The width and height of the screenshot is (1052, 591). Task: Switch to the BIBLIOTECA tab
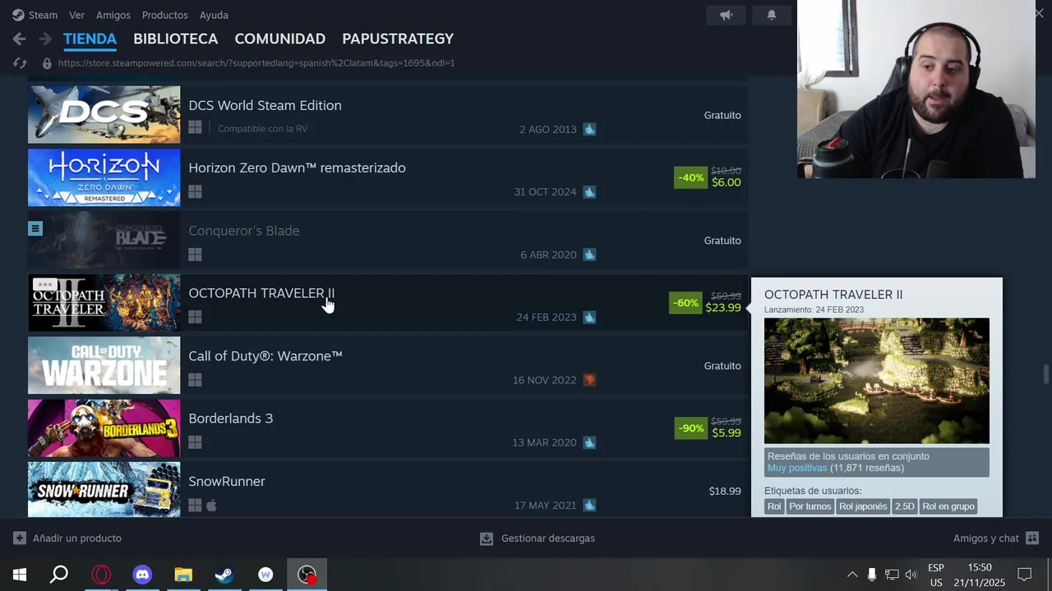[175, 39]
